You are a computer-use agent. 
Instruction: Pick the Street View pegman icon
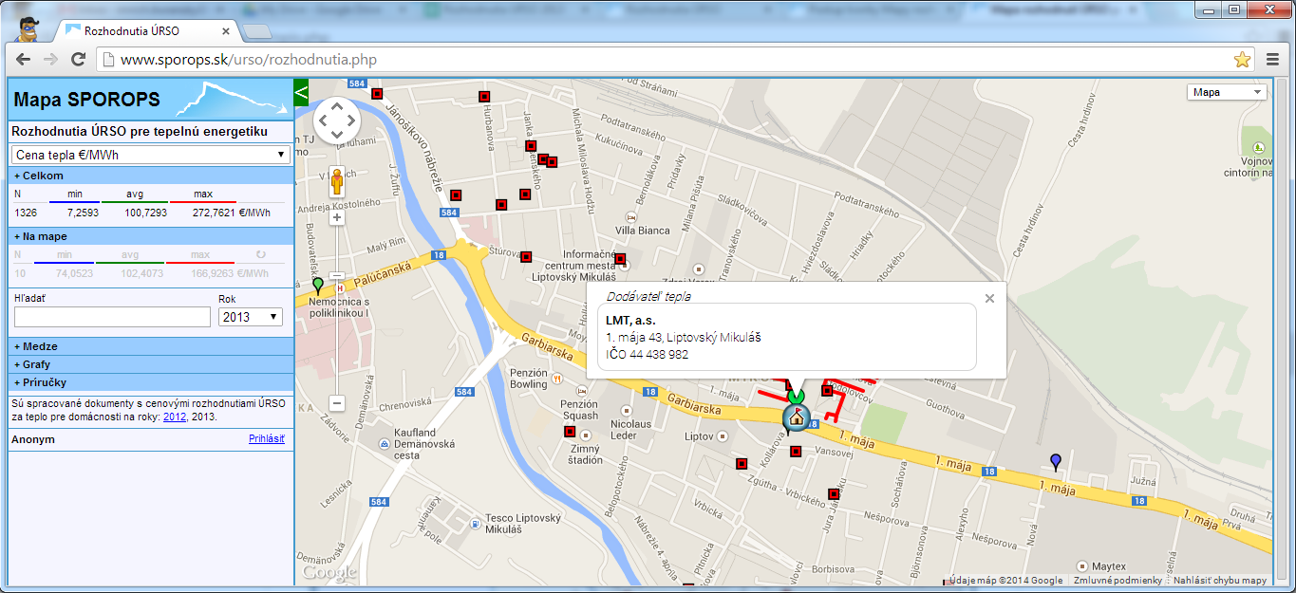[x=337, y=180]
